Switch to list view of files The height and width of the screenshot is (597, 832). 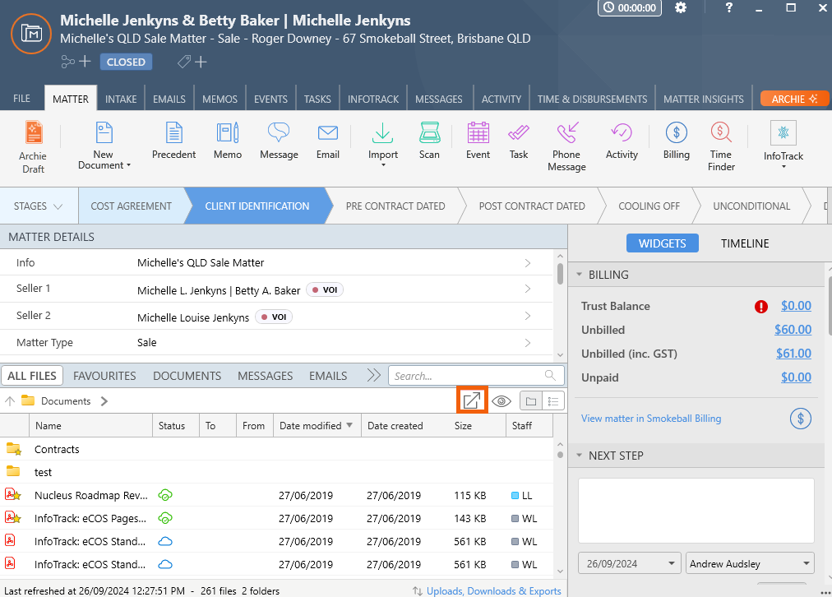pos(553,401)
